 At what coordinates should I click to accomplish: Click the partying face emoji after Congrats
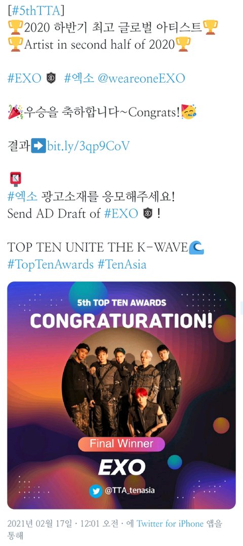pos(189,112)
